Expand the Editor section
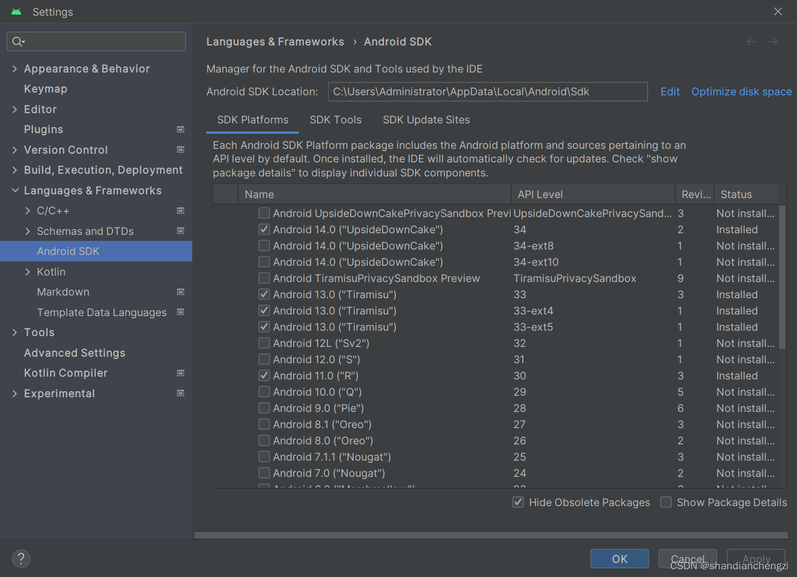 point(15,109)
